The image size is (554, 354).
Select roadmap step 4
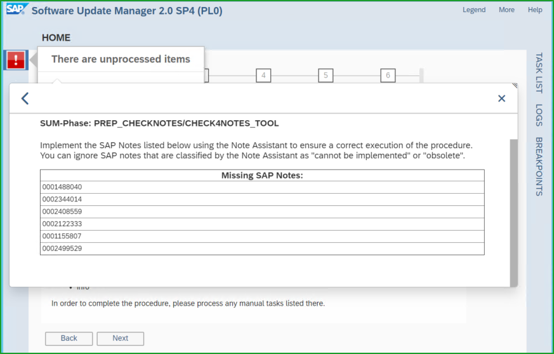[263, 76]
